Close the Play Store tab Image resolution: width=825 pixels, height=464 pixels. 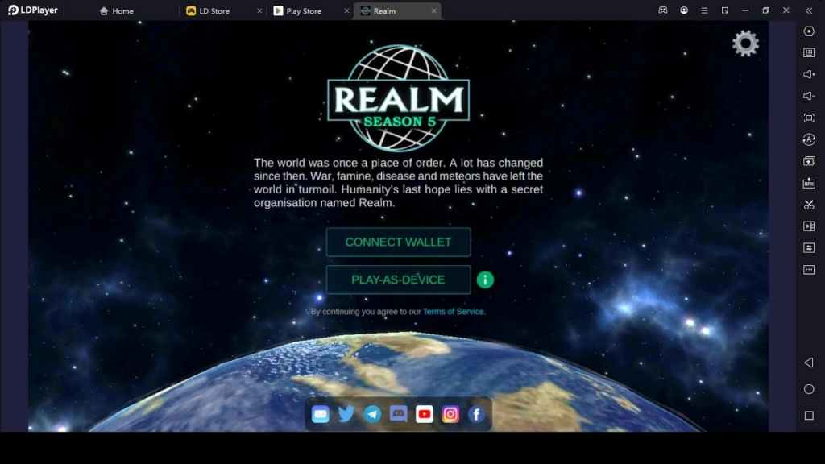pyautogui.click(x=346, y=11)
